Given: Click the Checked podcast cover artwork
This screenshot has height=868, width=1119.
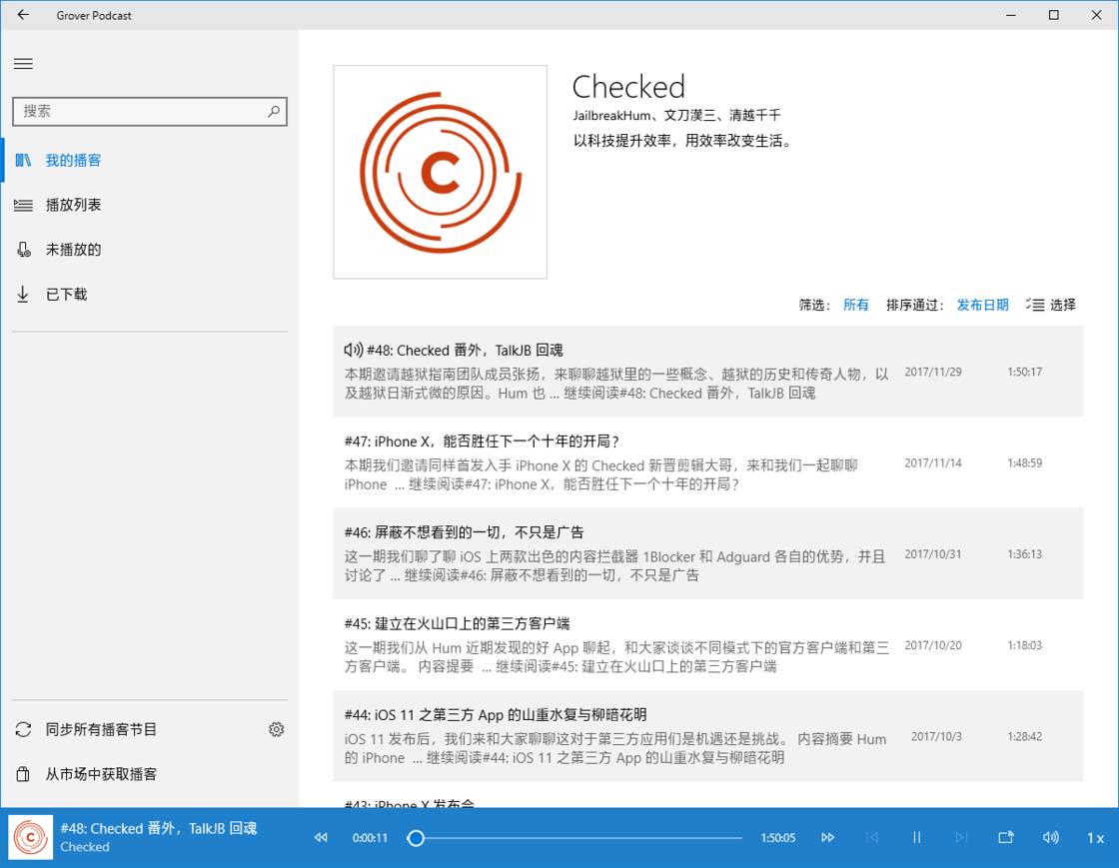Looking at the screenshot, I should tap(441, 172).
